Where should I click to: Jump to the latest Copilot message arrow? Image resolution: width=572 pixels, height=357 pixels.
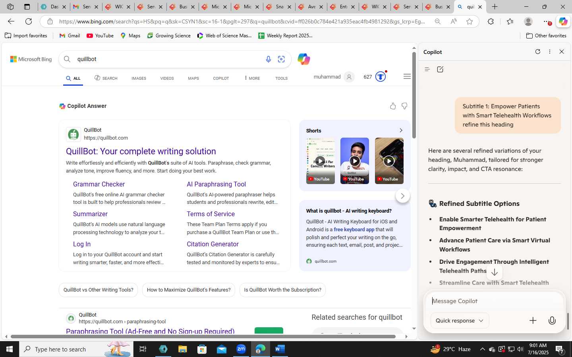click(x=495, y=273)
